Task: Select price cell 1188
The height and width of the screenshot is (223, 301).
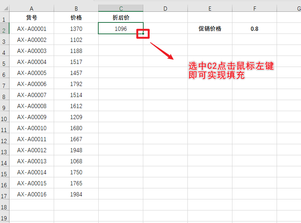Action: 76,51
